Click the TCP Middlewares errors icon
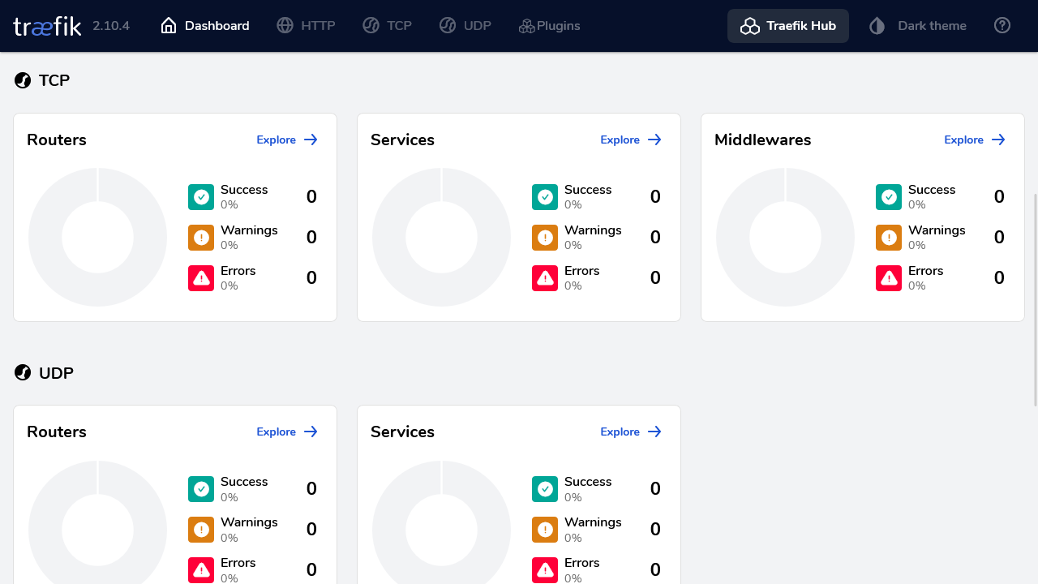 tap(889, 278)
